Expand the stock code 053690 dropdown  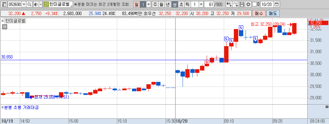pyautogui.click(x=24, y=4)
